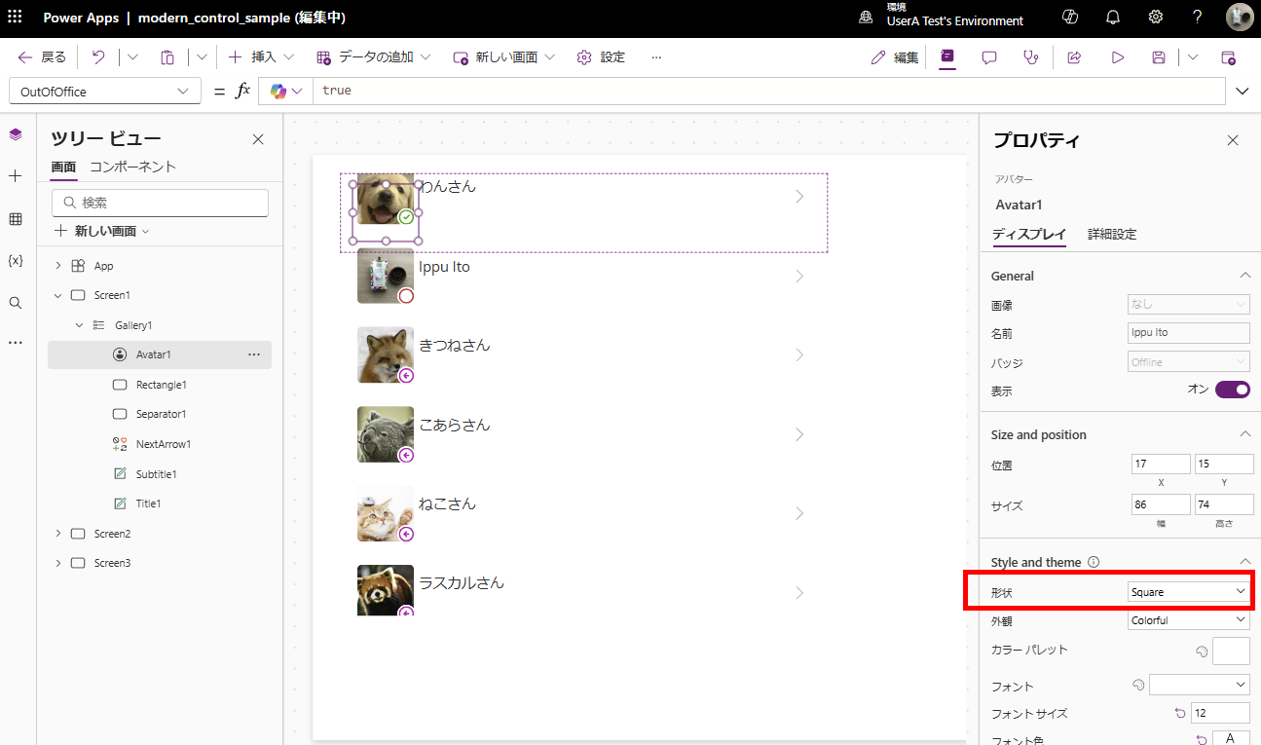
Task: Run the app checker (stethoscope icon)
Action: coord(1030,57)
